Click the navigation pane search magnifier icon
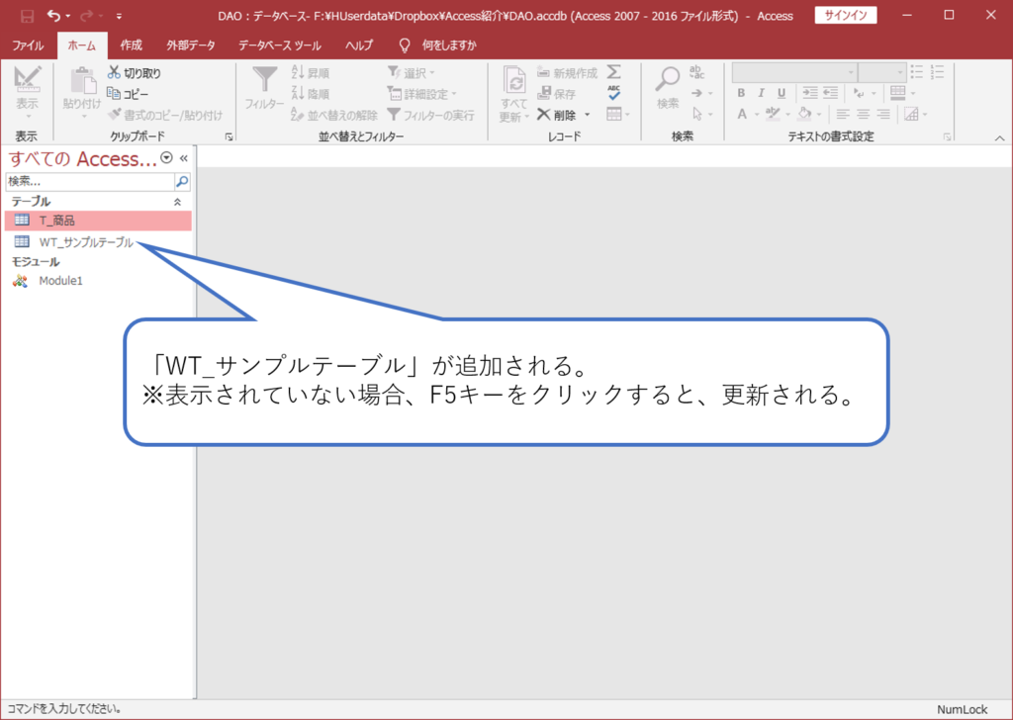1013x720 pixels. [x=182, y=181]
